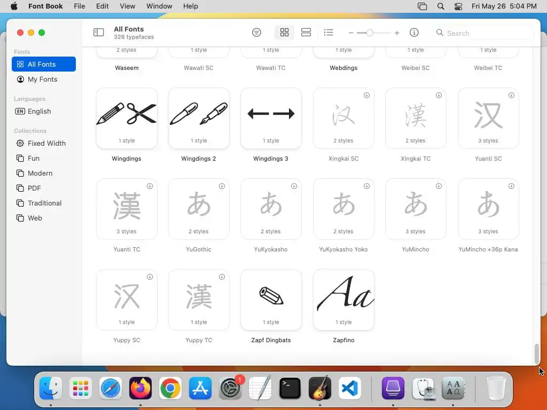
Task: Open the Web collection
Action: pos(44,218)
